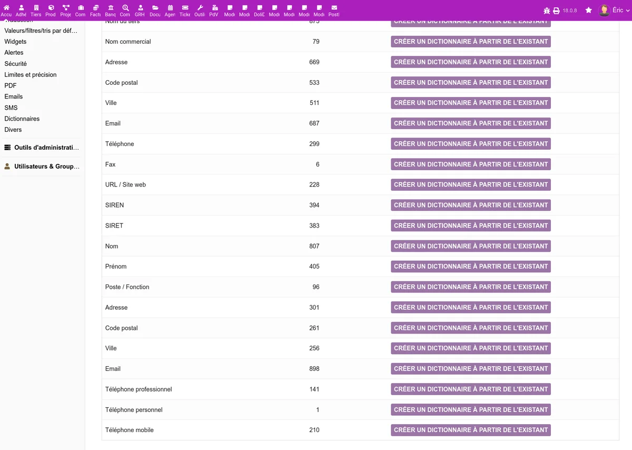Screen dimensions: 632x450
Task: Open Widgets in the sidebar
Action: [15, 42]
